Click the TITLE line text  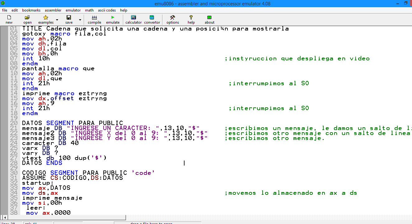156,29
